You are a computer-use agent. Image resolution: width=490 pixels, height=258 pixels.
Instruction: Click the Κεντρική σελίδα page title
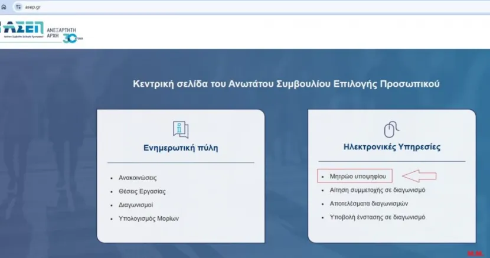286,84
